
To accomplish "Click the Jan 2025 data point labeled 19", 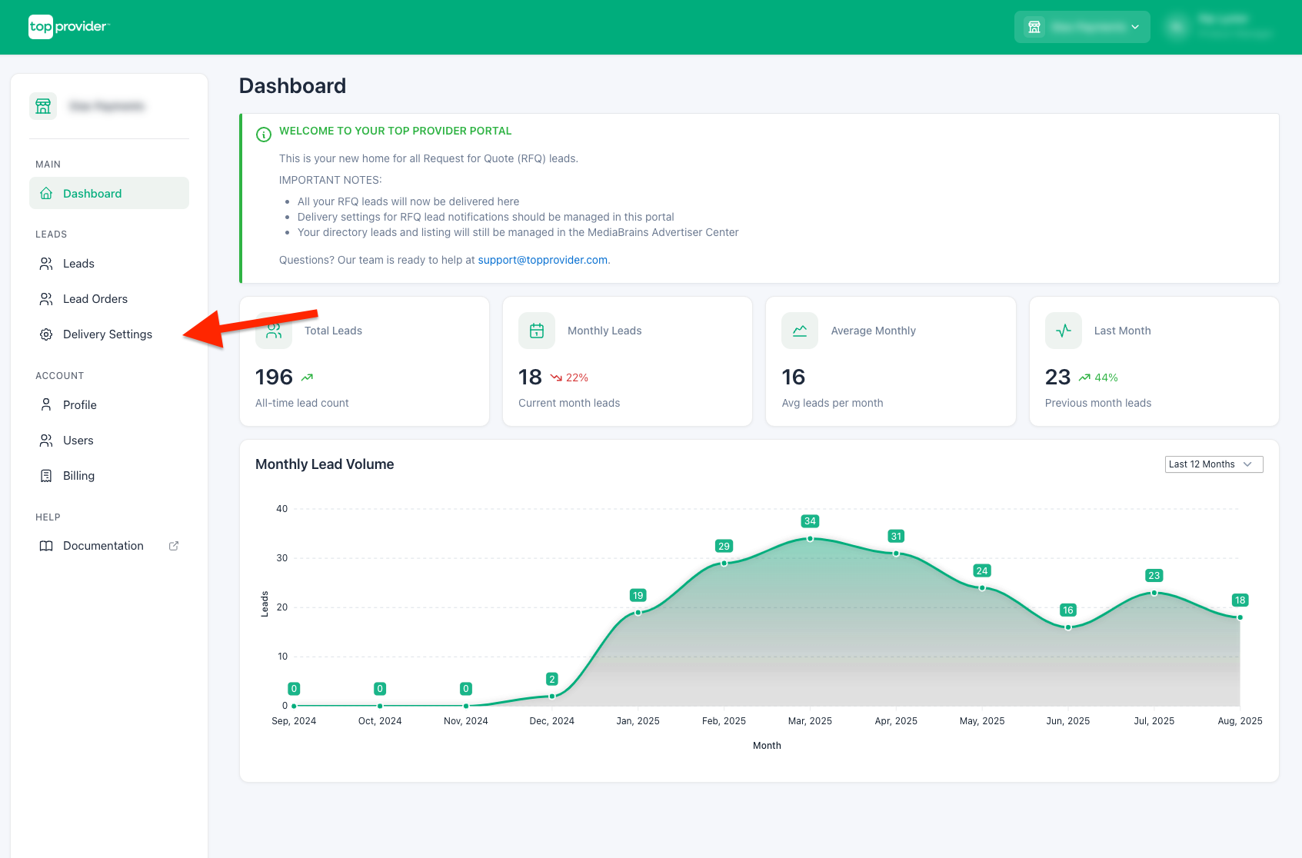I will click(638, 613).
